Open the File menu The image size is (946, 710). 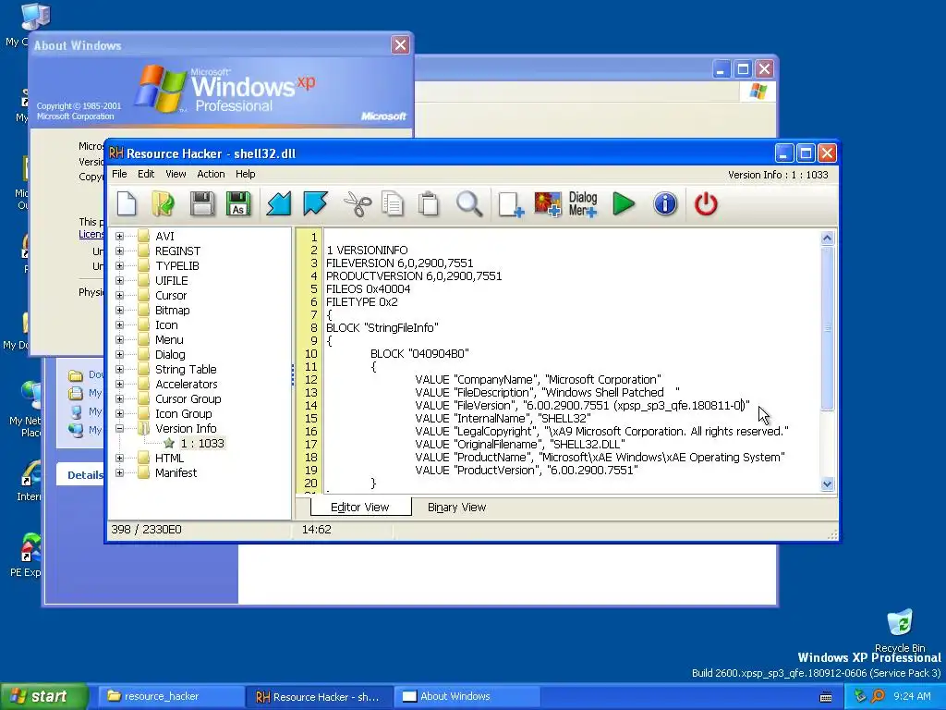click(119, 174)
